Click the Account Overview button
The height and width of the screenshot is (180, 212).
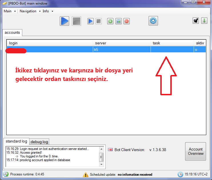[195, 151]
